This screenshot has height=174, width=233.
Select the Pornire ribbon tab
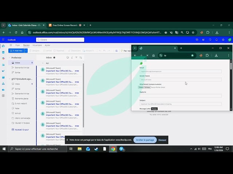click(x=26, y=45)
